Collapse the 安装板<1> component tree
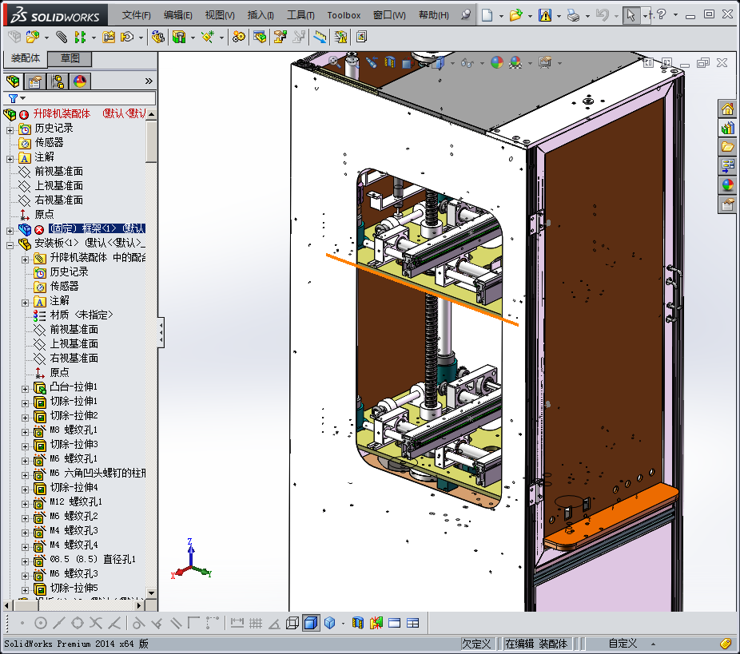 tap(10, 244)
